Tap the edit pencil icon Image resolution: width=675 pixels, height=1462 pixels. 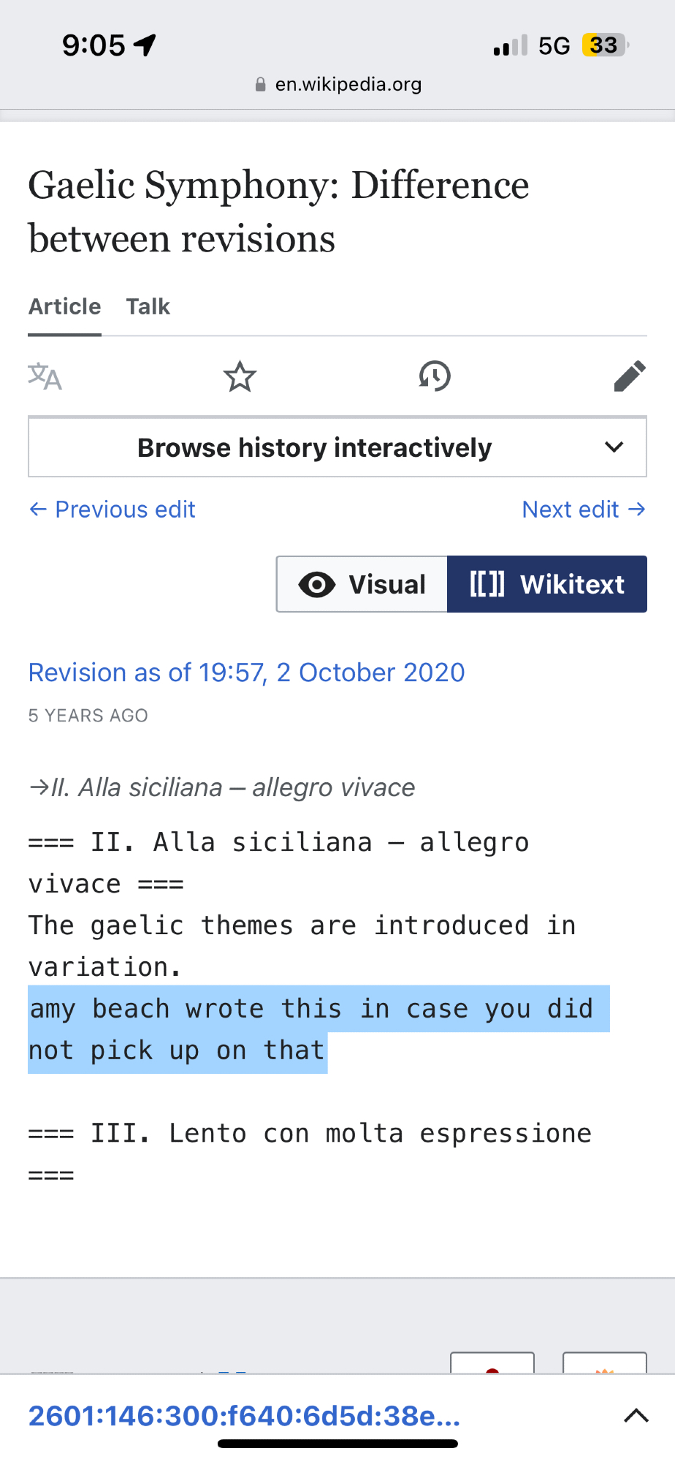[x=629, y=377]
